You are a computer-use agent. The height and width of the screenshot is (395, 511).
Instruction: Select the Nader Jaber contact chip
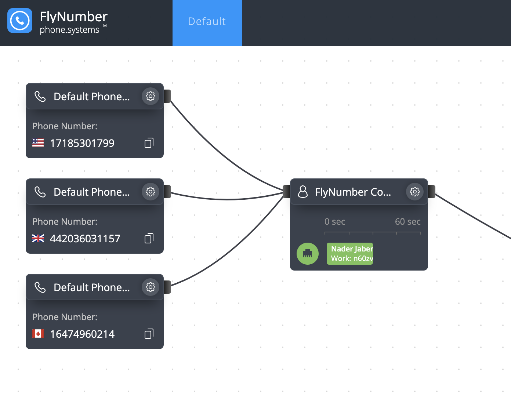[x=350, y=254]
